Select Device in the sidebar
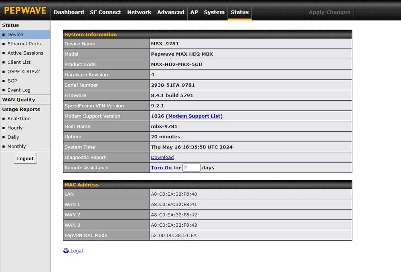Image resolution: width=401 pixels, height=272 pixels. (25, 34)
